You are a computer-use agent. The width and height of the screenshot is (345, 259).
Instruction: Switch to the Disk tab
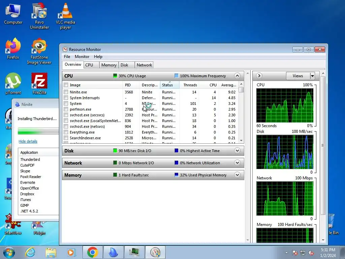(127, 65)
